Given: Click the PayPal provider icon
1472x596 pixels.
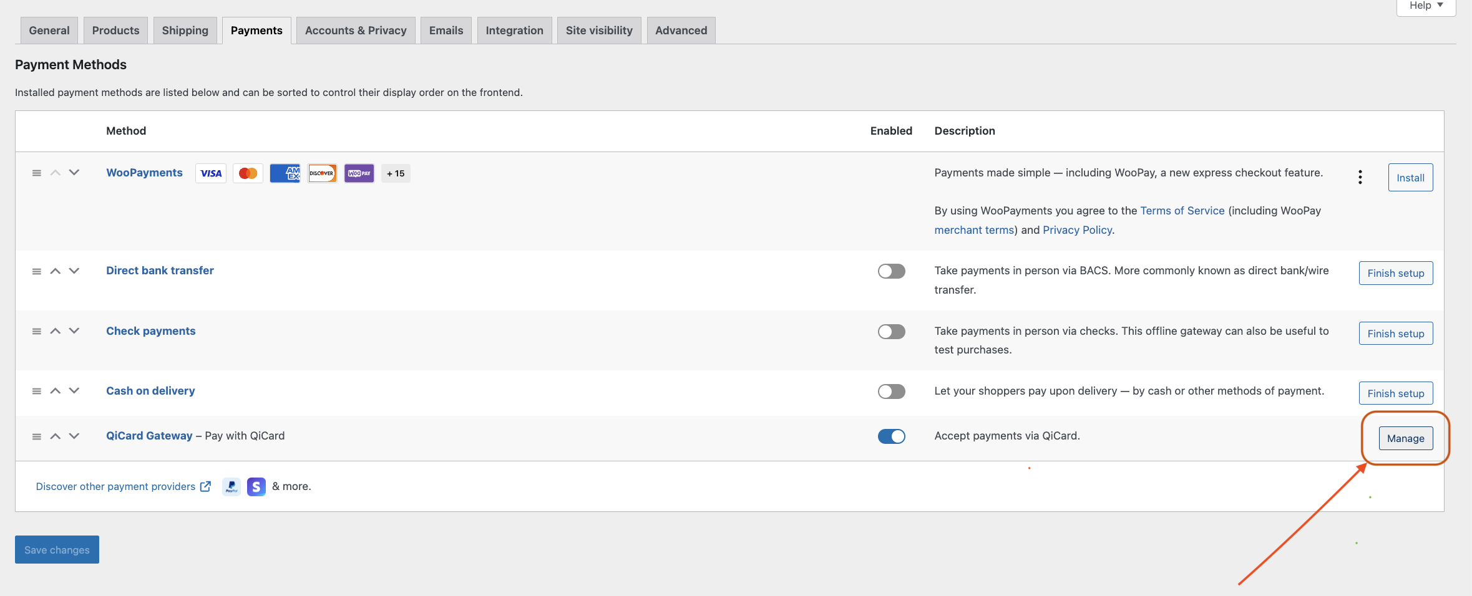Looking at the screenshot, I should 232,486.
